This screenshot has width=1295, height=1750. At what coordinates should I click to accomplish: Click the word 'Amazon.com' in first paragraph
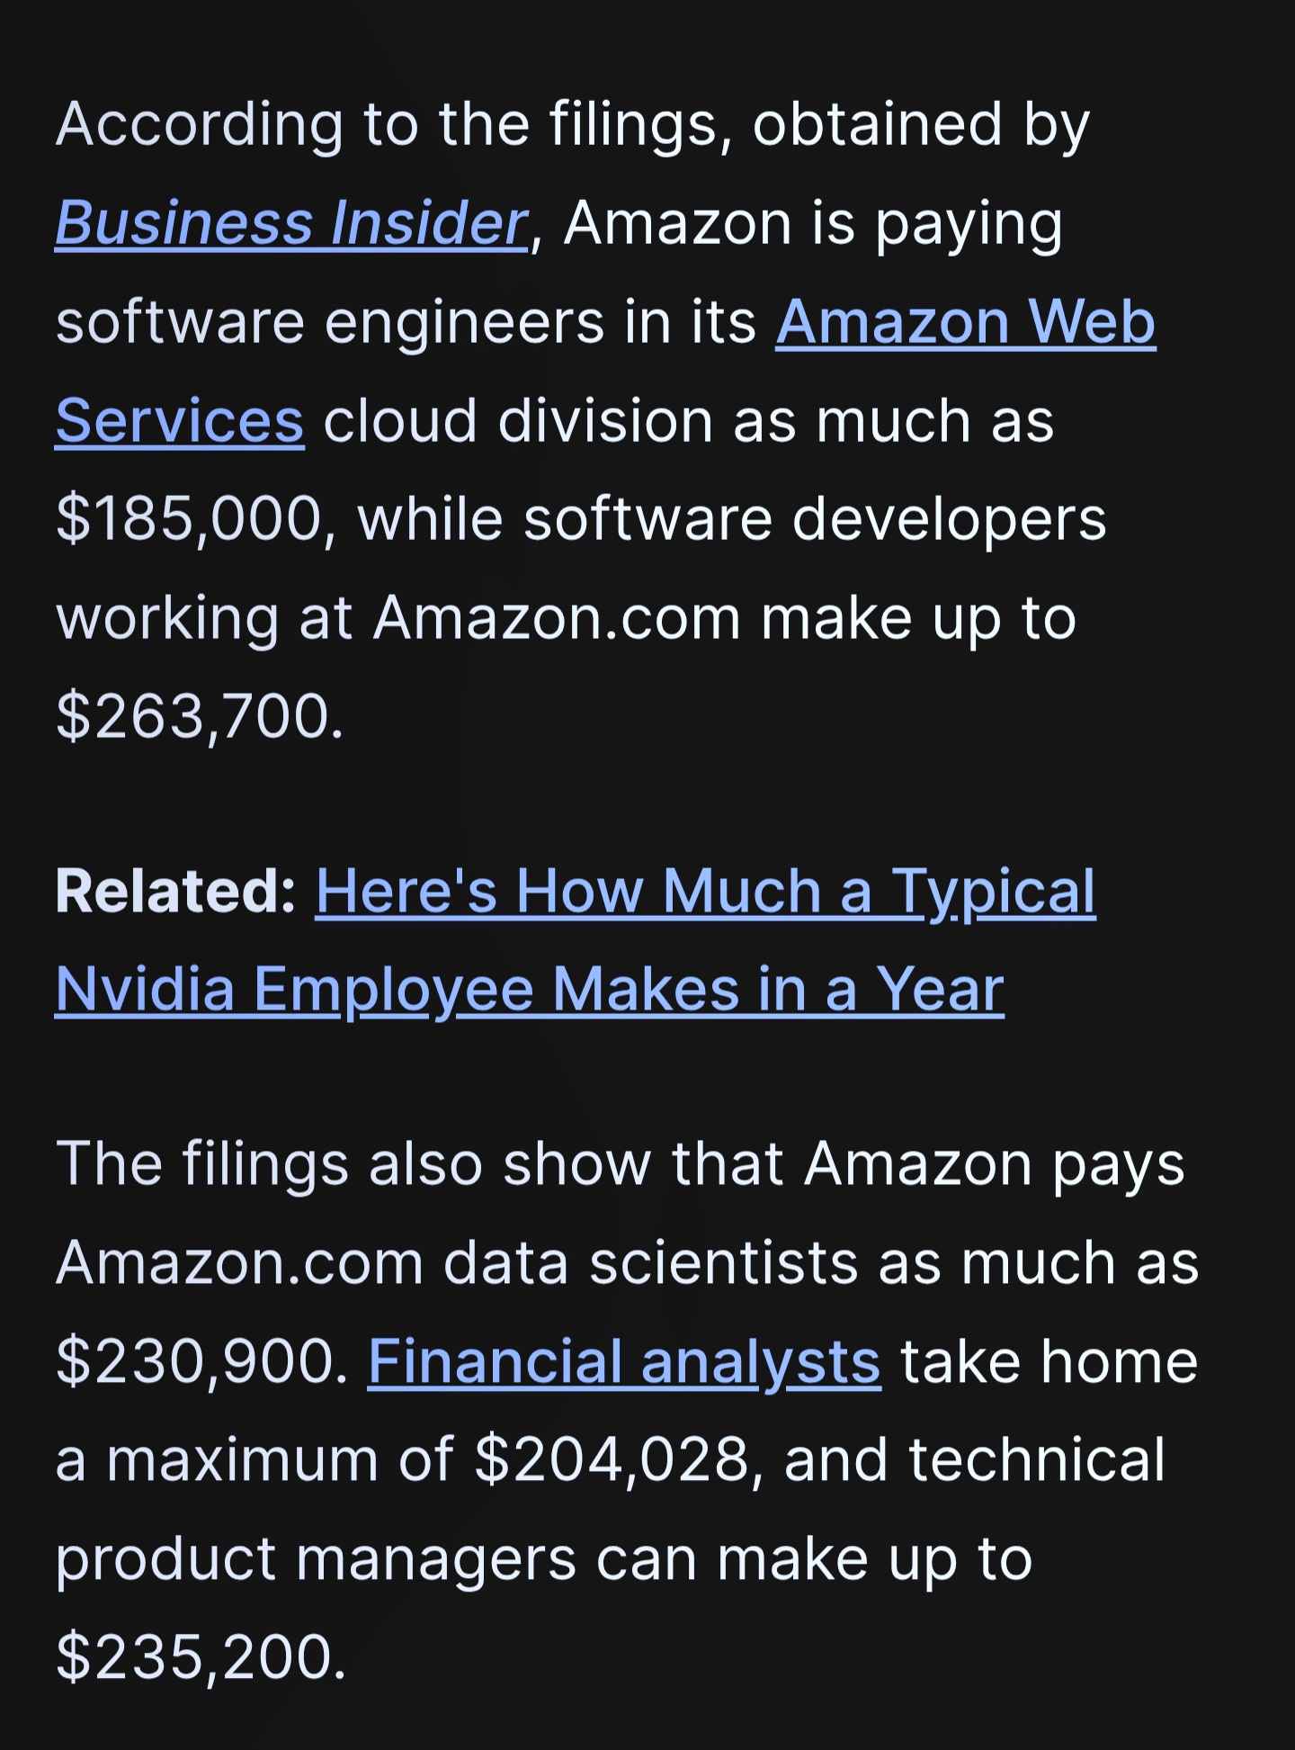tap(557, 618)
